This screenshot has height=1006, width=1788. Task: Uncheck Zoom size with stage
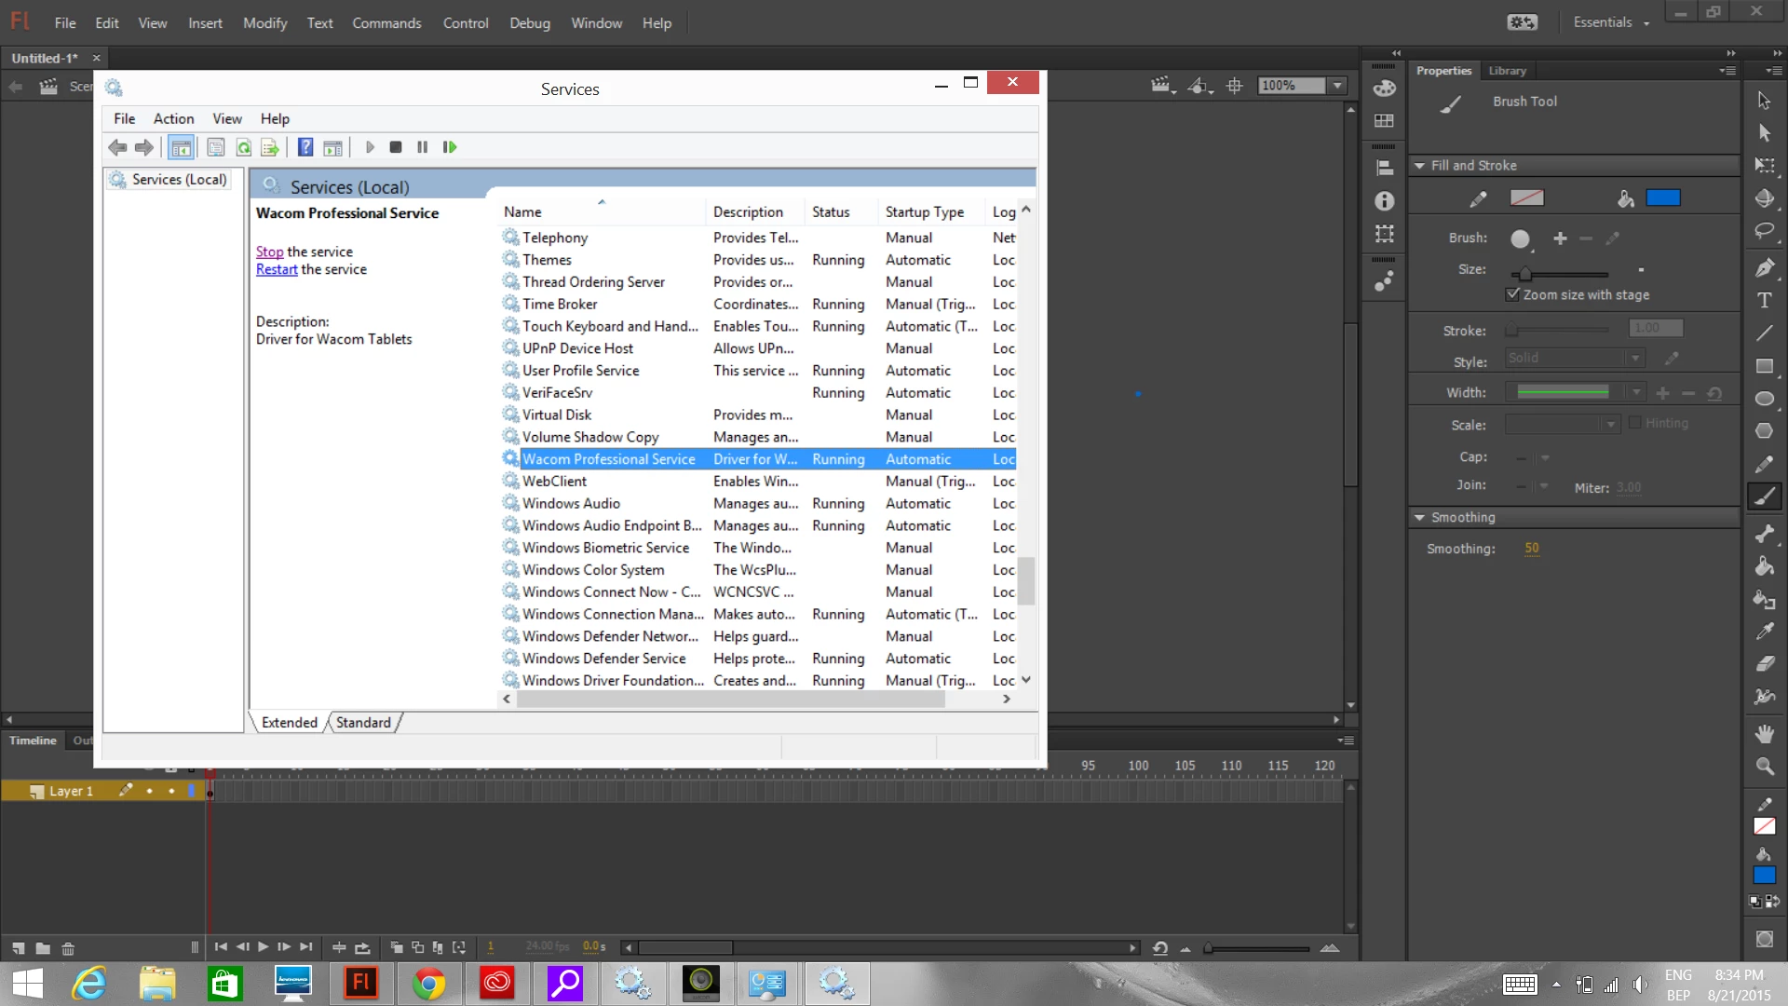[x=1513, y=294]
